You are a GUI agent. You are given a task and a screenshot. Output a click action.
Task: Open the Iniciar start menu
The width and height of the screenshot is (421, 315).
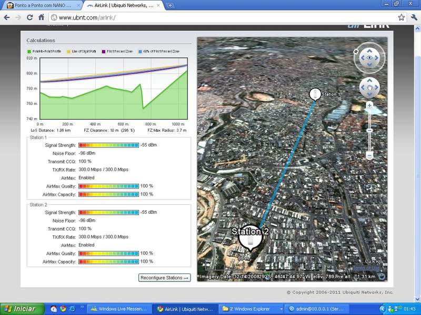(22, 309)
